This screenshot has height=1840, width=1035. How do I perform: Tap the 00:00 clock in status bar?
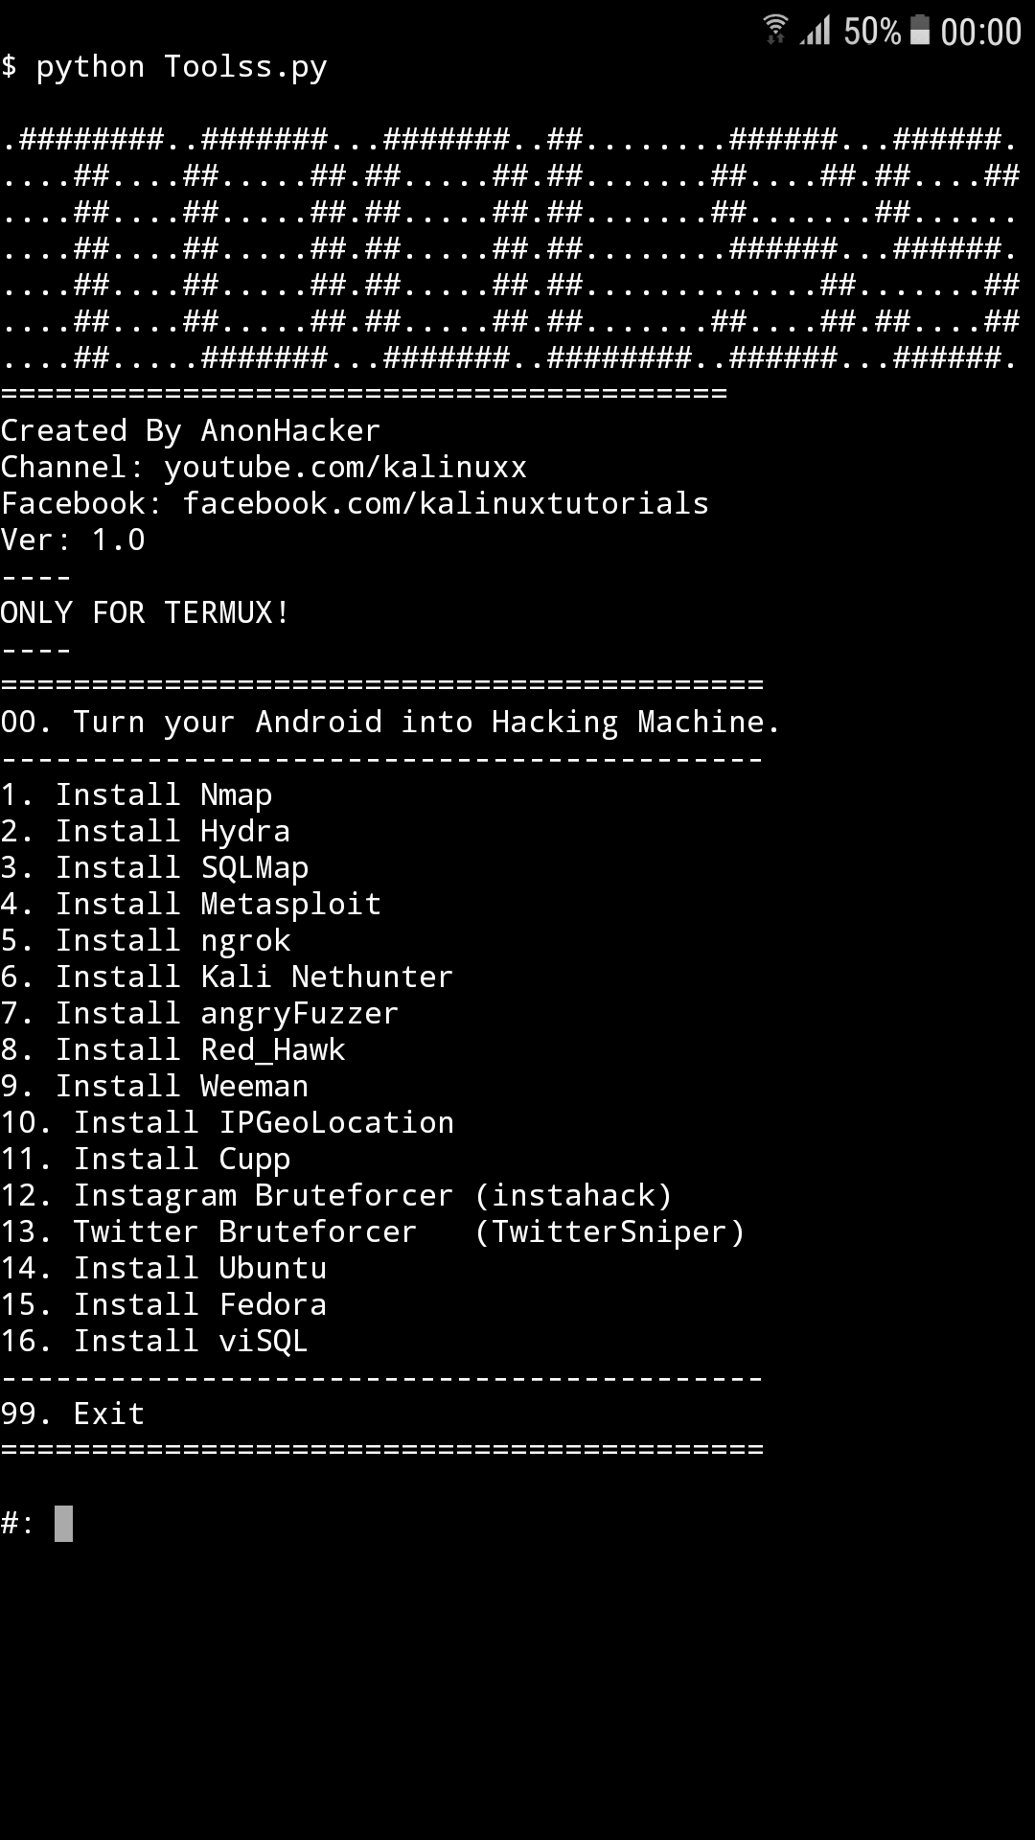point(980,33)
